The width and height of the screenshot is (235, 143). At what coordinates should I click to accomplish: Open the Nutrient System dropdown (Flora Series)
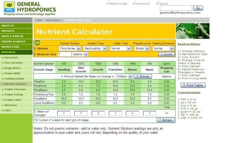70,48
